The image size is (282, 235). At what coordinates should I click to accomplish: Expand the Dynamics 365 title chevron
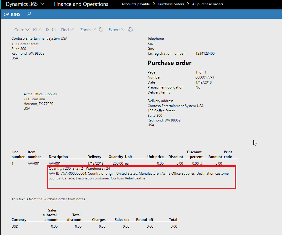click(x=42, y=4)
